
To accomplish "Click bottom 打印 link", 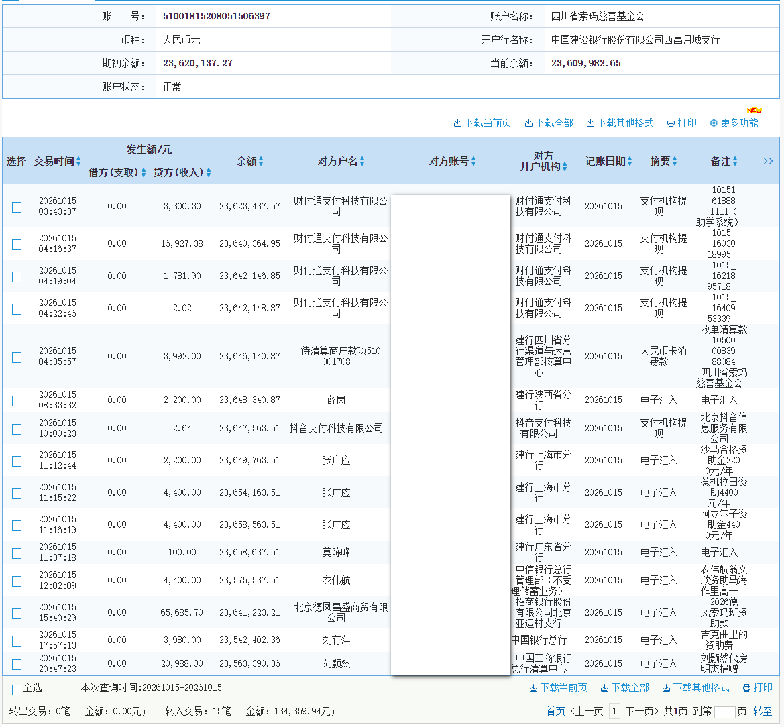I will click(758, 688).
